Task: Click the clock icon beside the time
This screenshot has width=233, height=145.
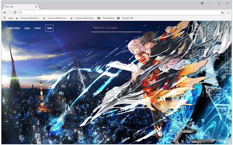Action: point(185,27)
